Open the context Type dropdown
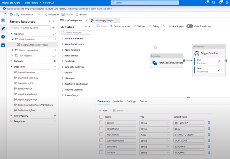This screenshot has width=230, height=159. (155, 123)
